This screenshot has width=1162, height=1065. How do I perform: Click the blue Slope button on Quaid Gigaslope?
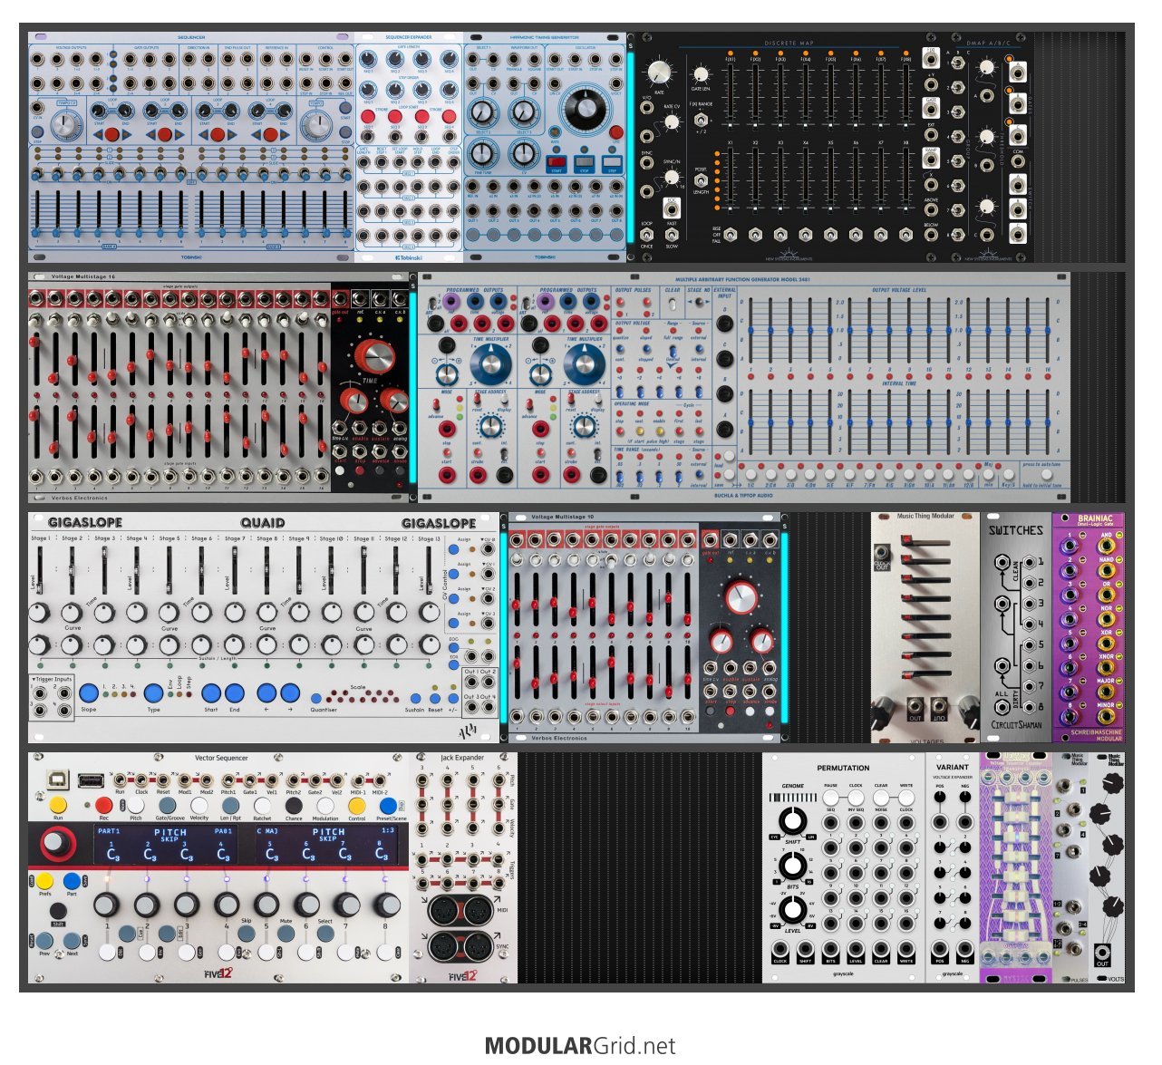(x=89, y=694)
